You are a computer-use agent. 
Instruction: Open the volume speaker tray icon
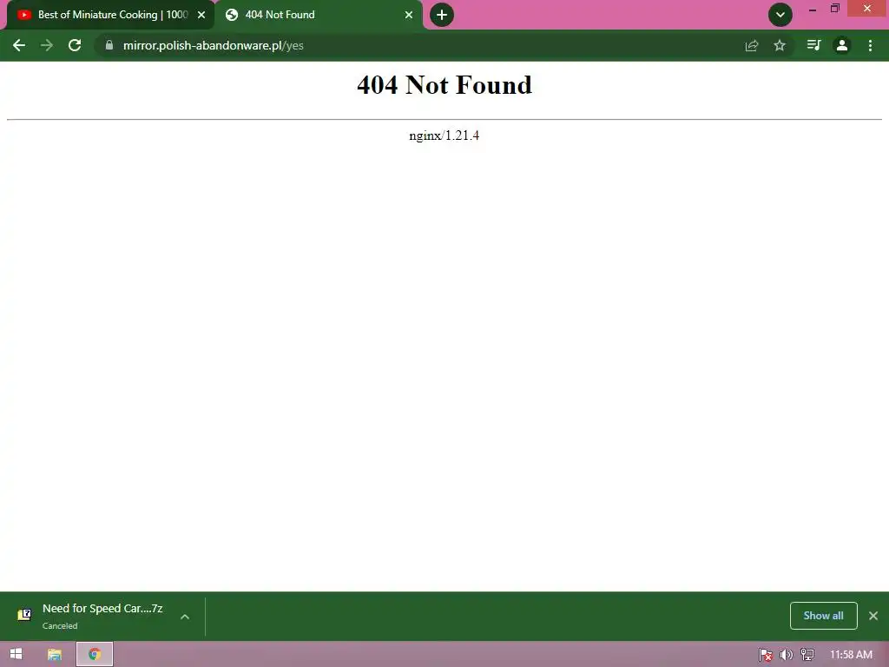coord(786,655)
